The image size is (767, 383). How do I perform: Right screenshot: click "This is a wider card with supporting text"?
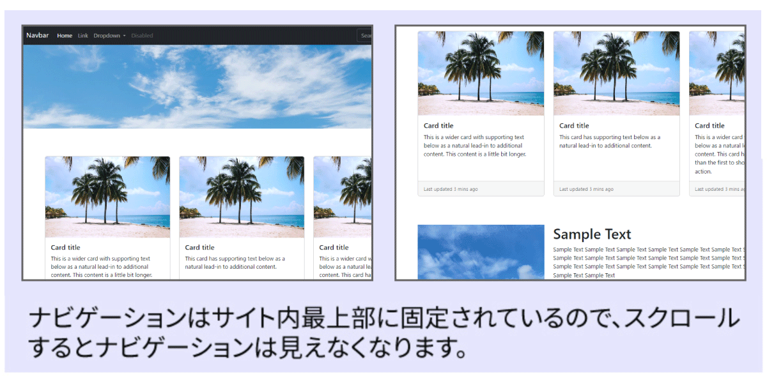[x=474, y=137]
